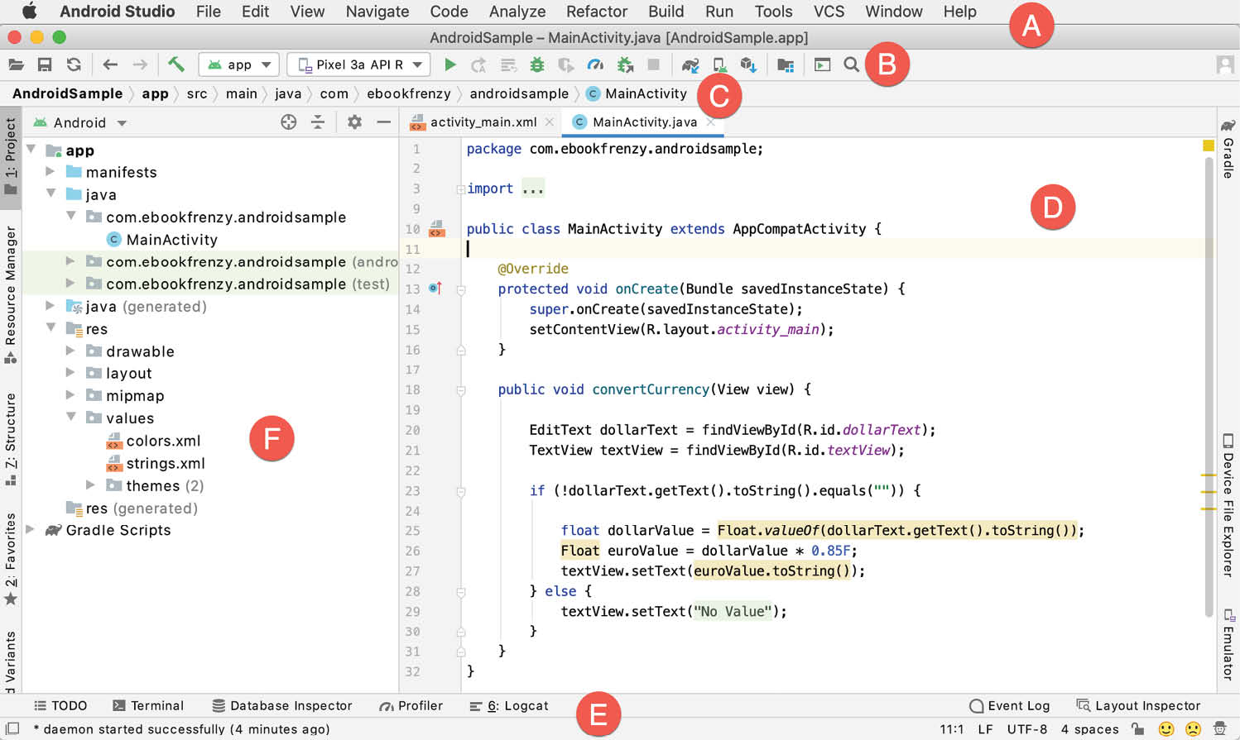Open the Profile app speedometer icon

tap(595, 64)
